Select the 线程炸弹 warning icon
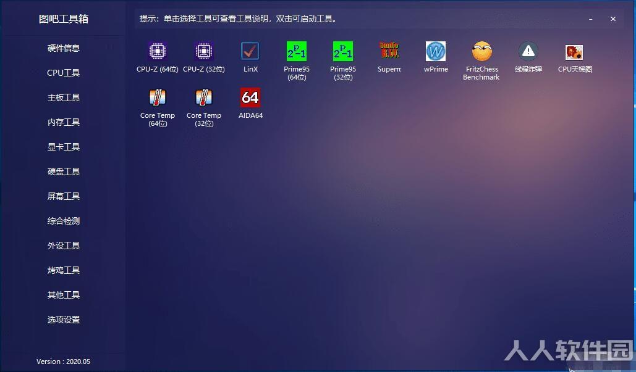The image size is (636, 372). pyautogui.click(x=528, y=51)
